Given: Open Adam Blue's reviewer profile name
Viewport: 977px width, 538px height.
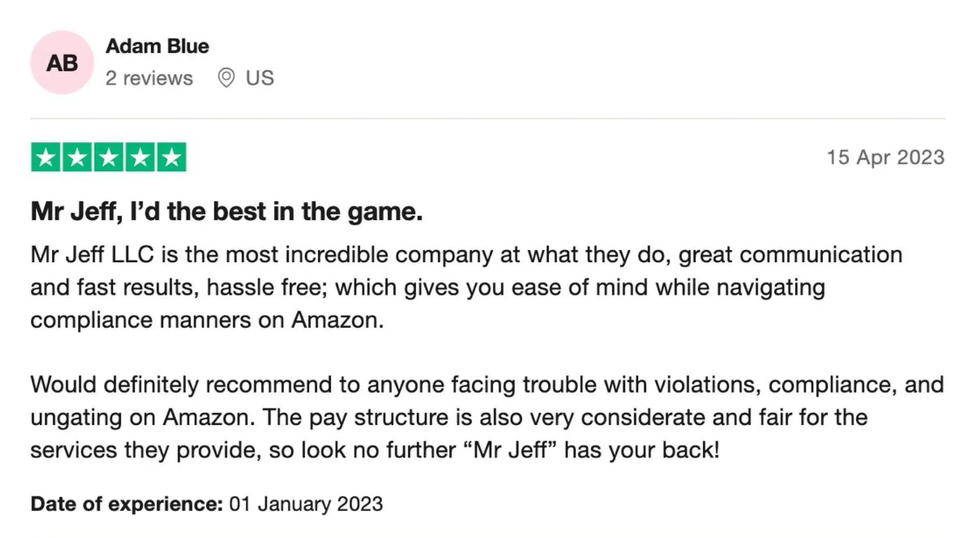Looking at the screenshot, I should (157, 46).
